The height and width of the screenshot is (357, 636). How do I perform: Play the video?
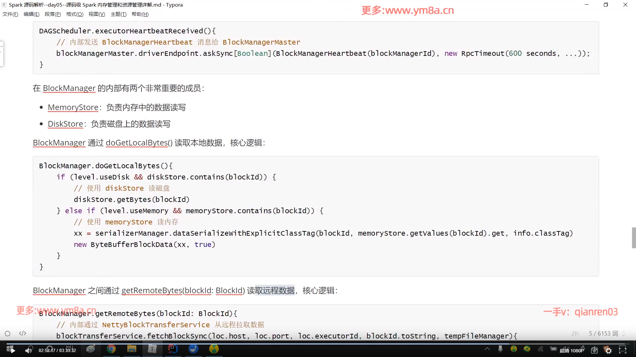pos(13,350)
